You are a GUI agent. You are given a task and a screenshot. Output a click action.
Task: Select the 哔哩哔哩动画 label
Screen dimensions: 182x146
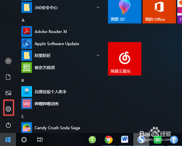pyautogui.click(x=47, y=104)
